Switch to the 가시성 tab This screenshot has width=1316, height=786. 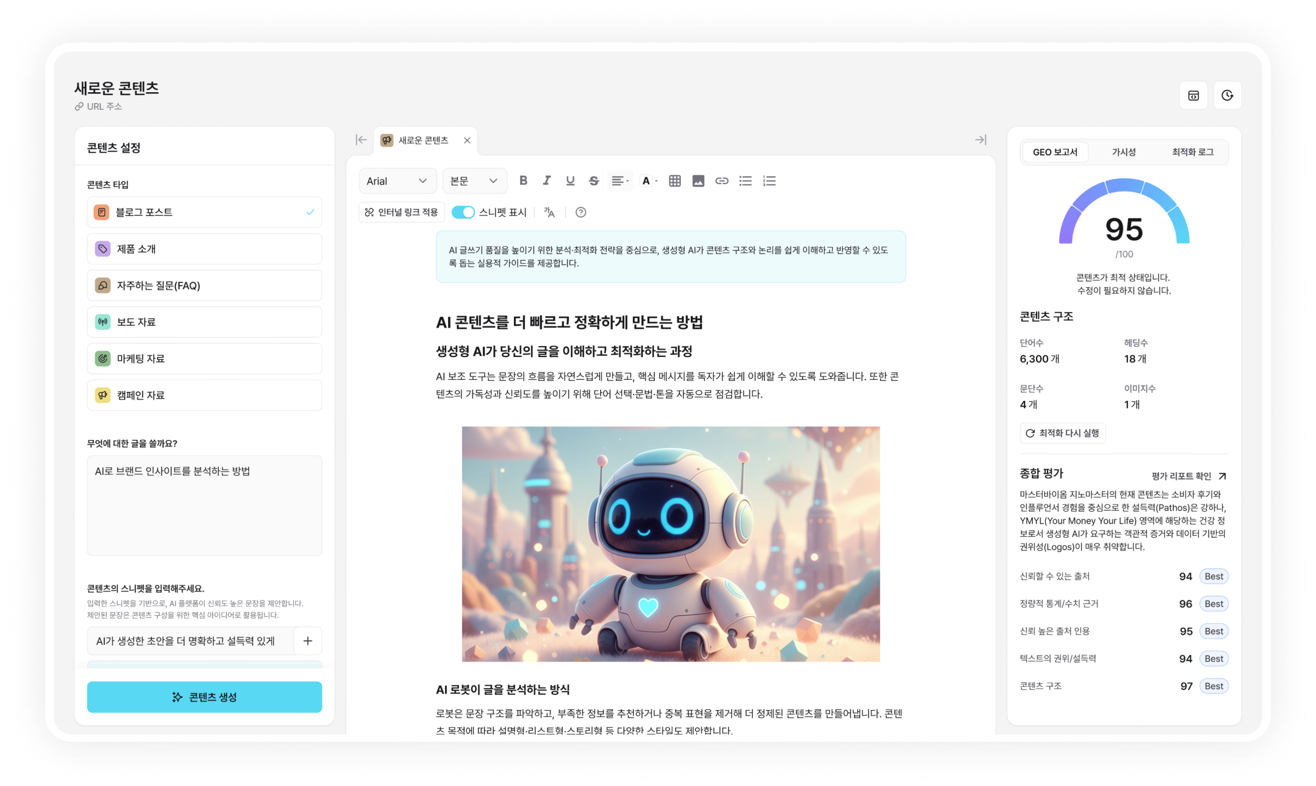[x=1123, y=152]
